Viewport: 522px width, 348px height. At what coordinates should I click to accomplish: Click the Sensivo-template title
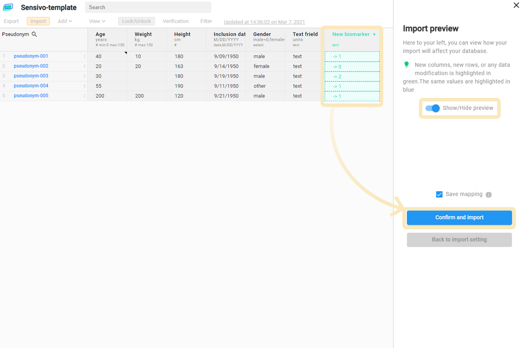(49, 7)
